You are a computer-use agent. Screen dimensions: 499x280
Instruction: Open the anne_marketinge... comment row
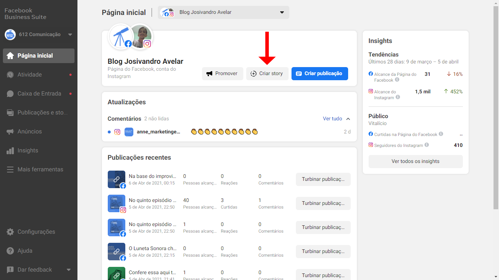229,132
